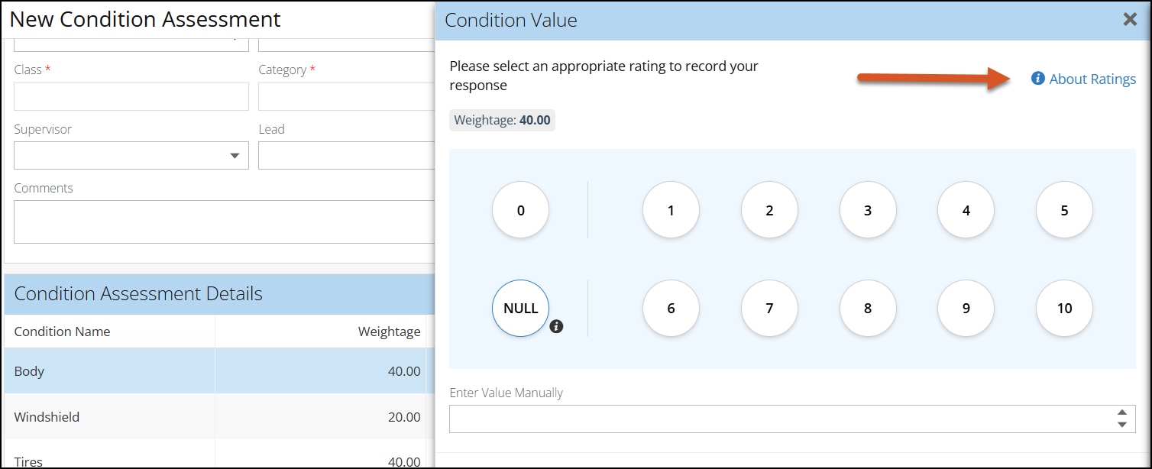The width and height of the screenshot is (1152, 469).
Task: Pick rating 5 for condition value
Action: 1064,211
